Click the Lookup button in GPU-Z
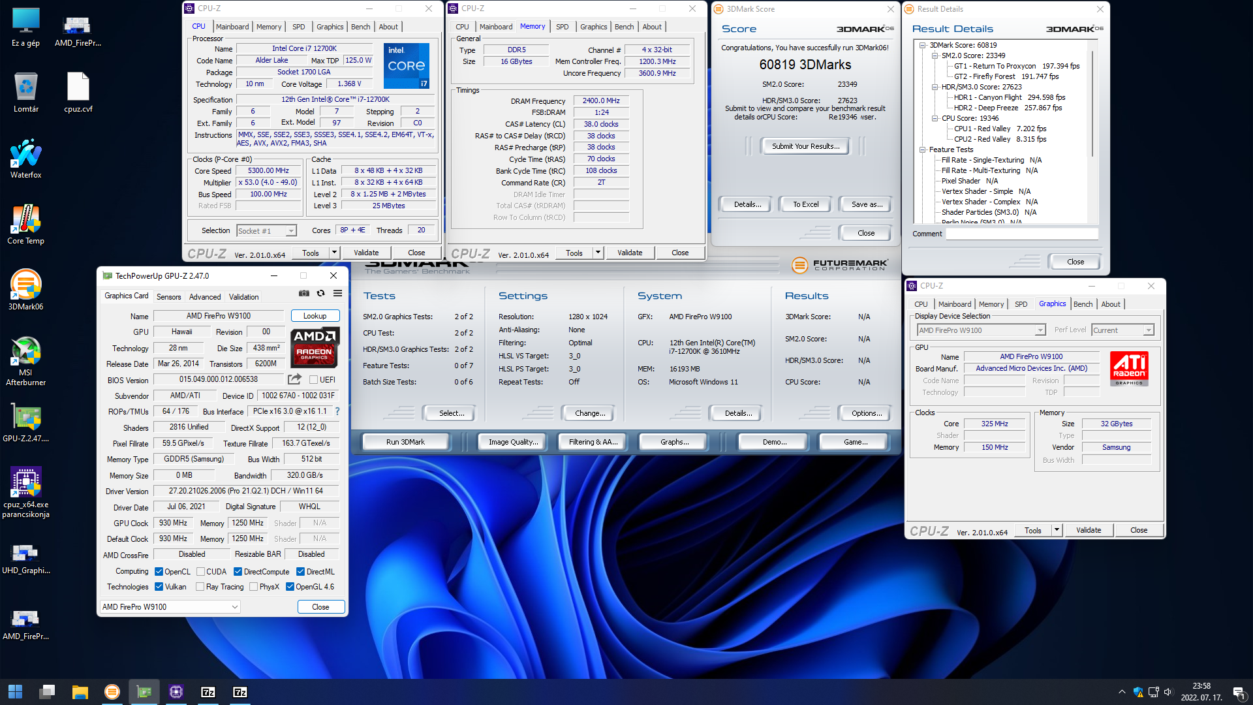Screen dimensions: 1253x705 coord(315,316)
